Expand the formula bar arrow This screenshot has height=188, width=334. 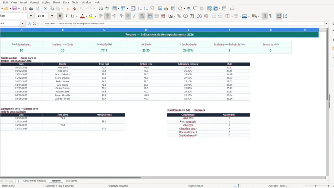(326, 23)
